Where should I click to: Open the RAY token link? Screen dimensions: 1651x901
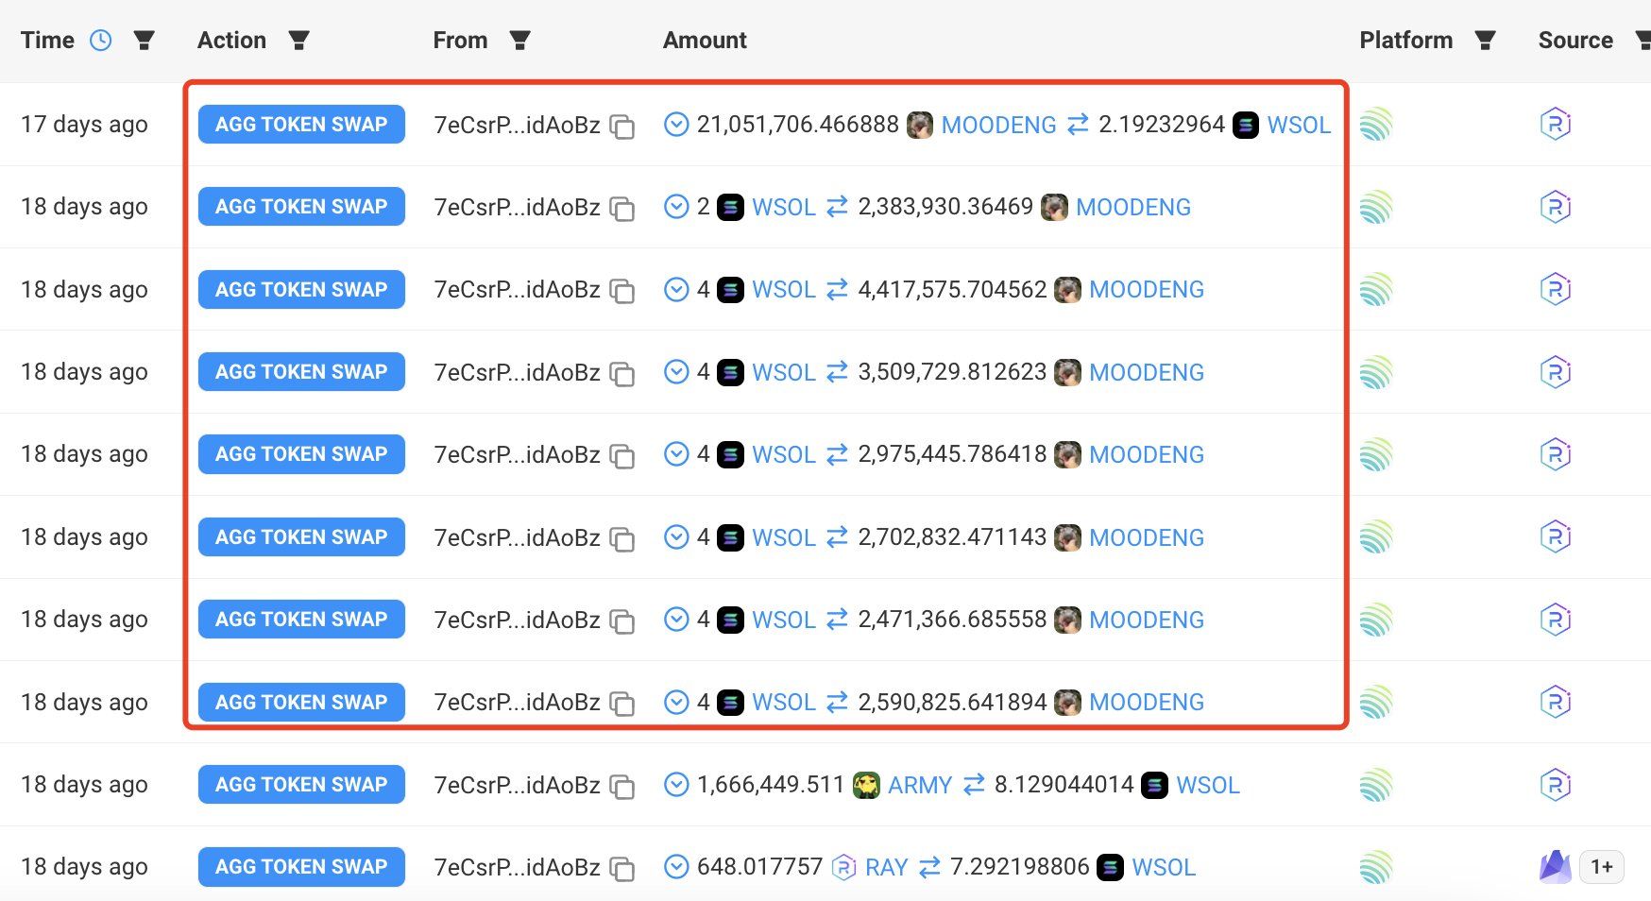[x=886, y=867]
